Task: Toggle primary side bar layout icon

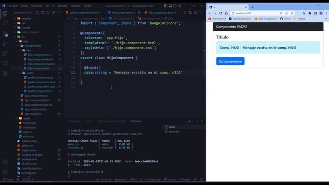Action: pos(166,6)
